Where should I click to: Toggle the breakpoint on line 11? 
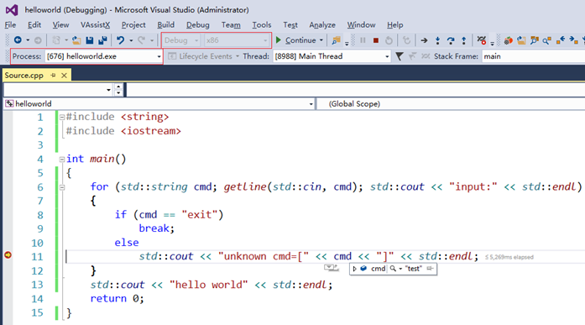[8, 255]
